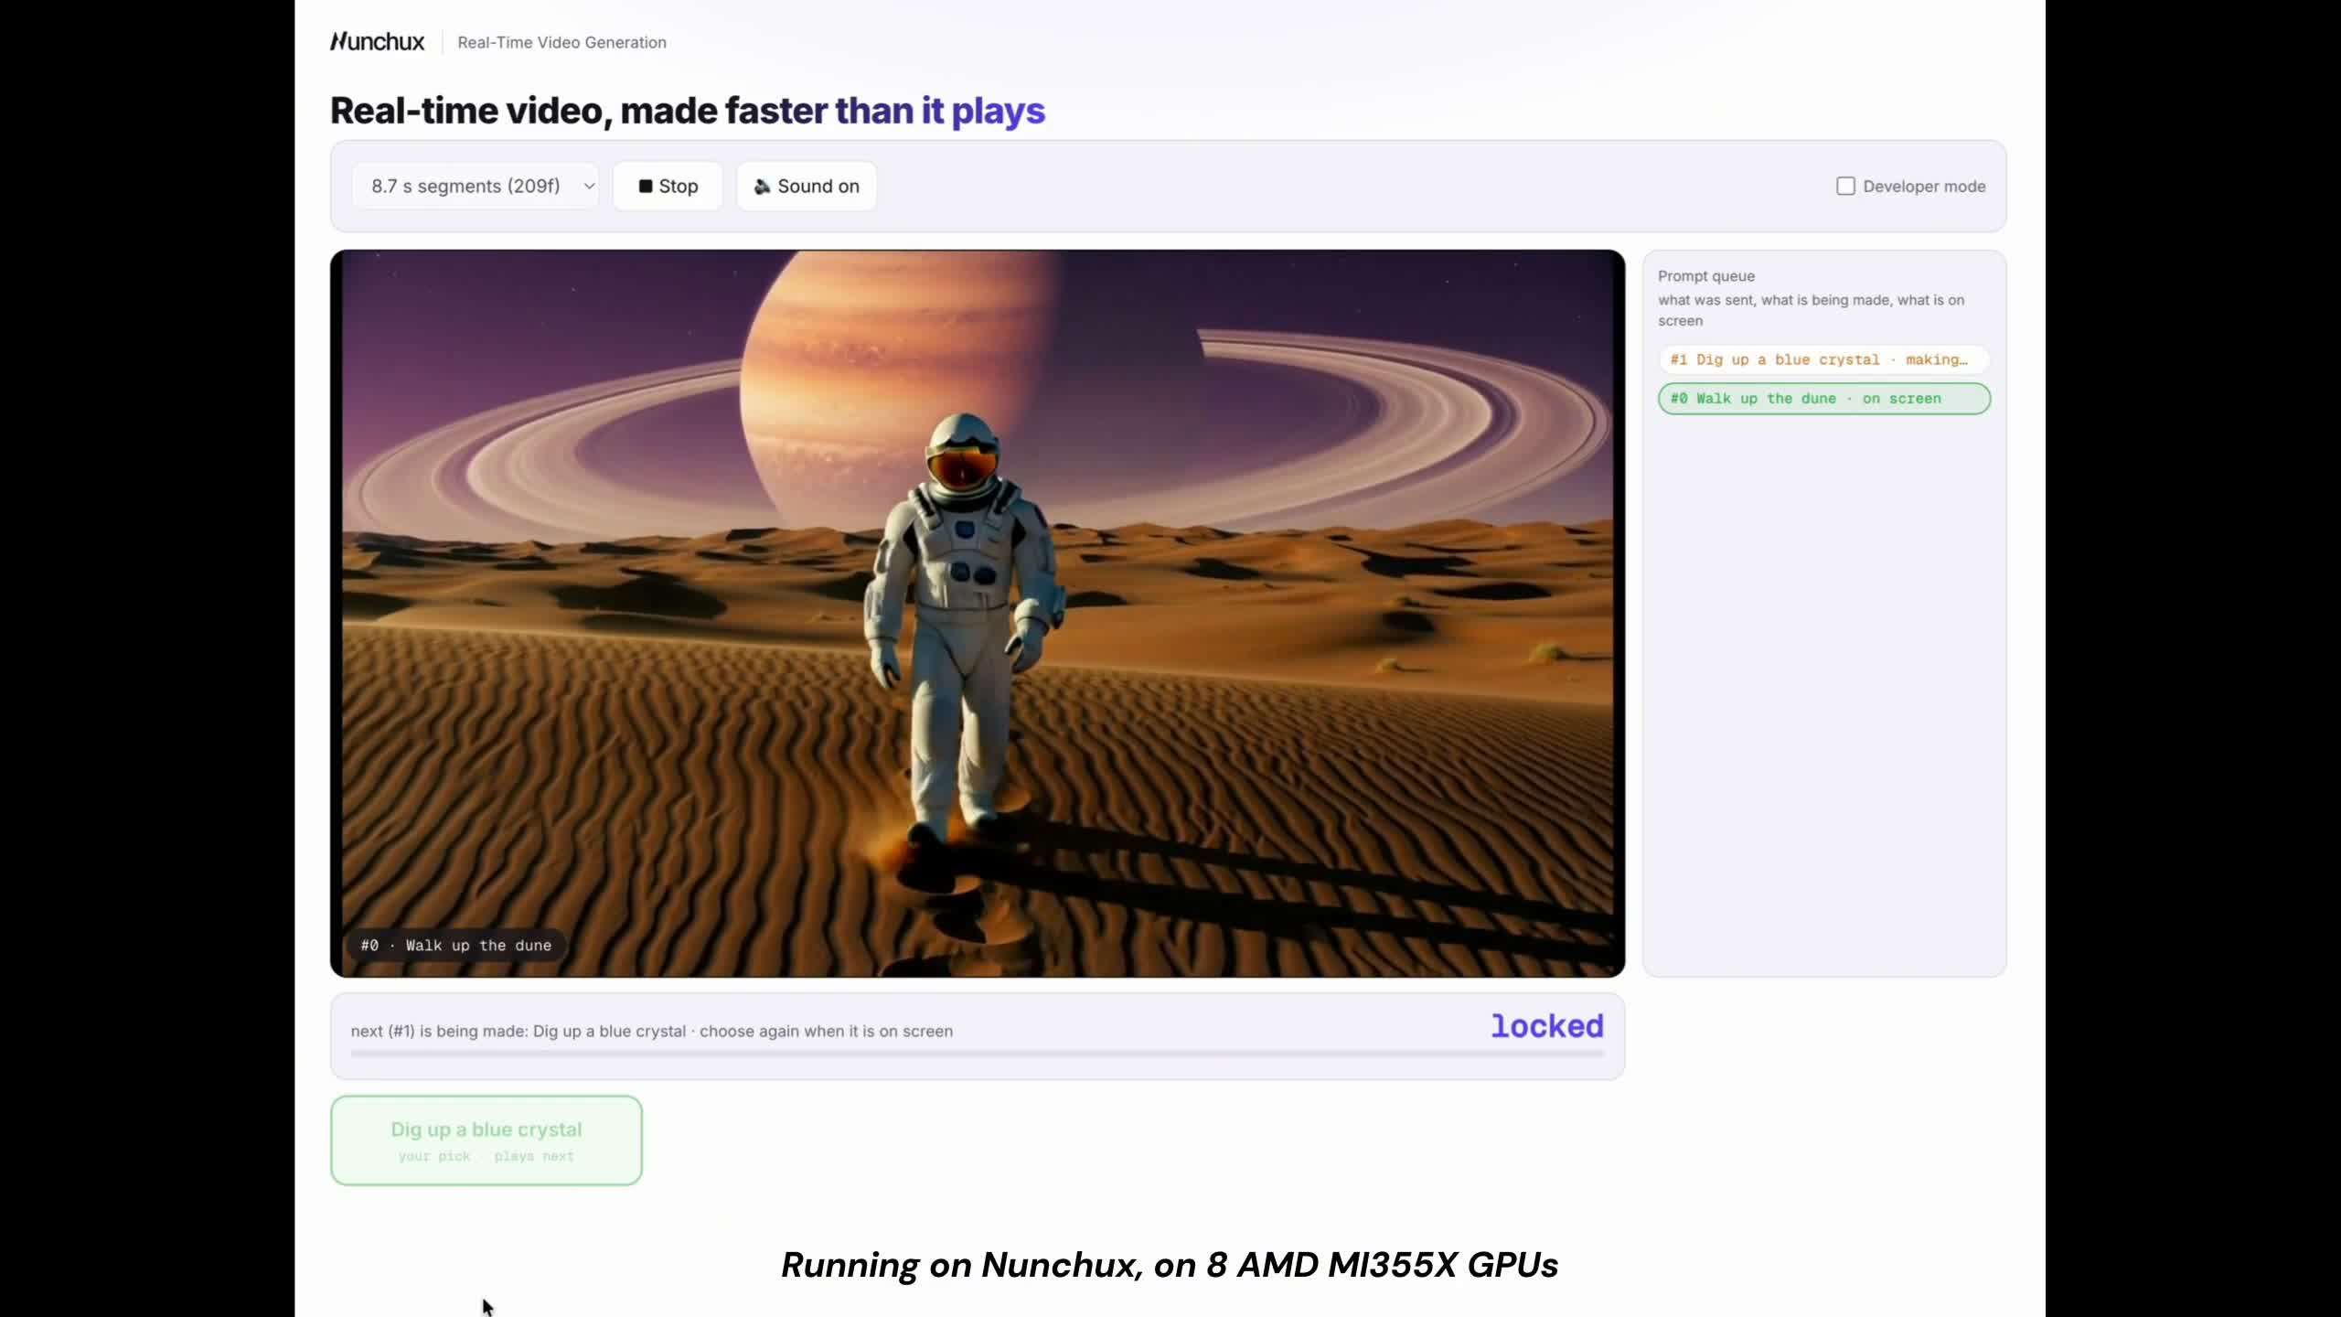Click the segment progress bar
The height and width of the screenshot is (1317, 2341).
978,1054
